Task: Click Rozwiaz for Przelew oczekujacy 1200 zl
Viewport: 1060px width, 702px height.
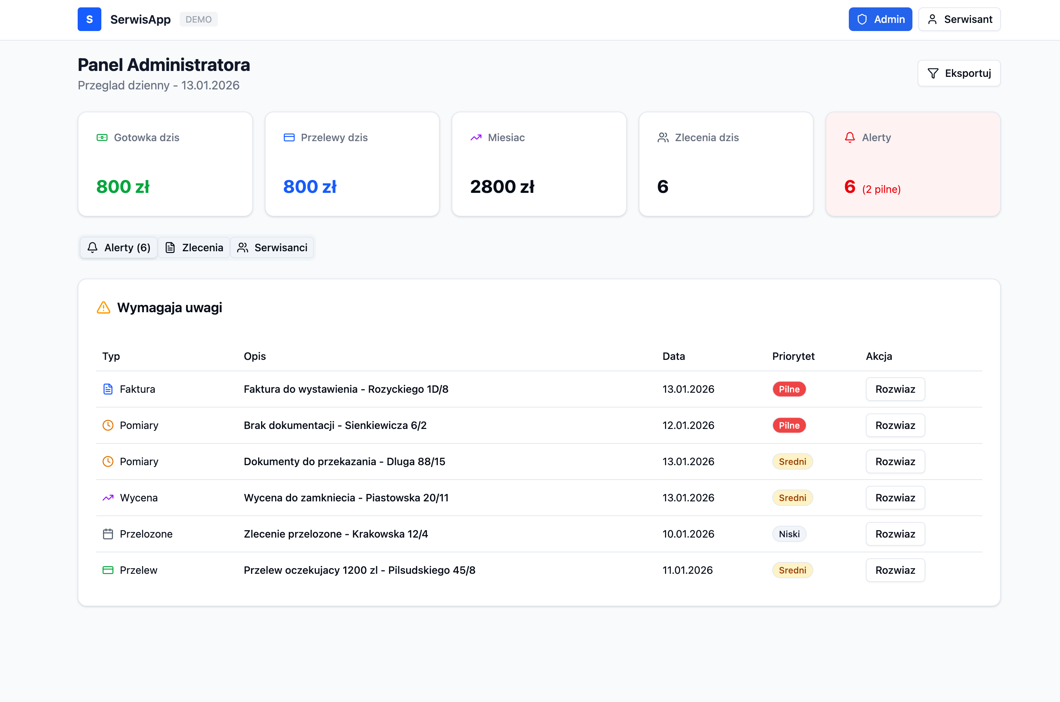Action: point(895,570)
